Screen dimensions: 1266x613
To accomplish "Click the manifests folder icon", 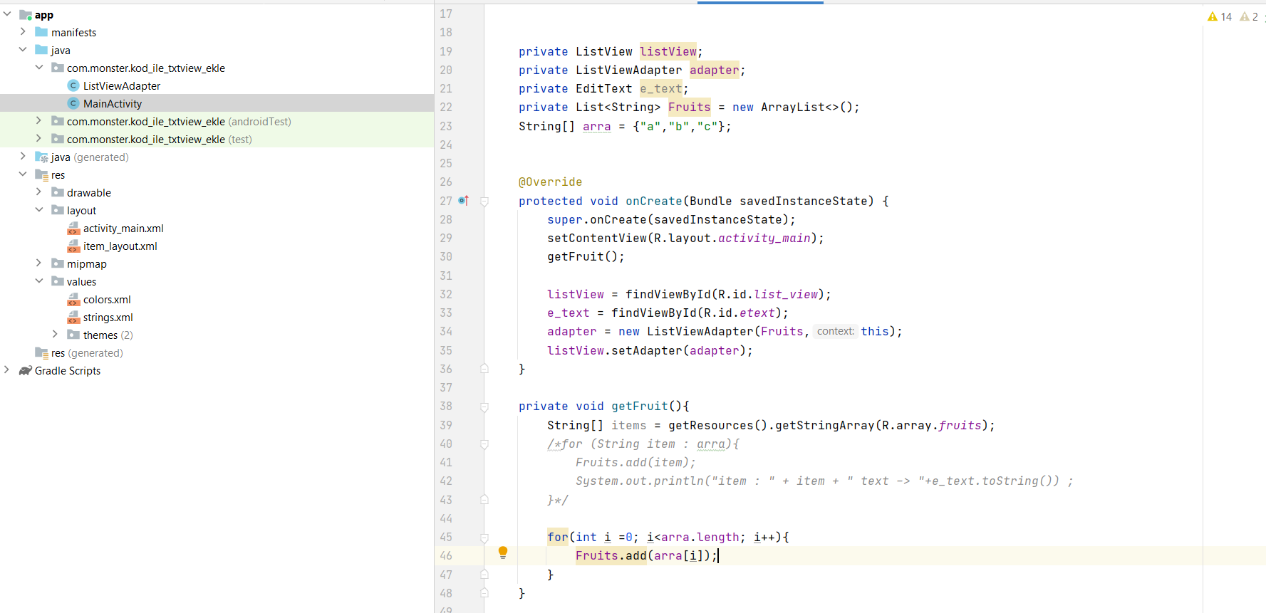I will coord(41,32).
